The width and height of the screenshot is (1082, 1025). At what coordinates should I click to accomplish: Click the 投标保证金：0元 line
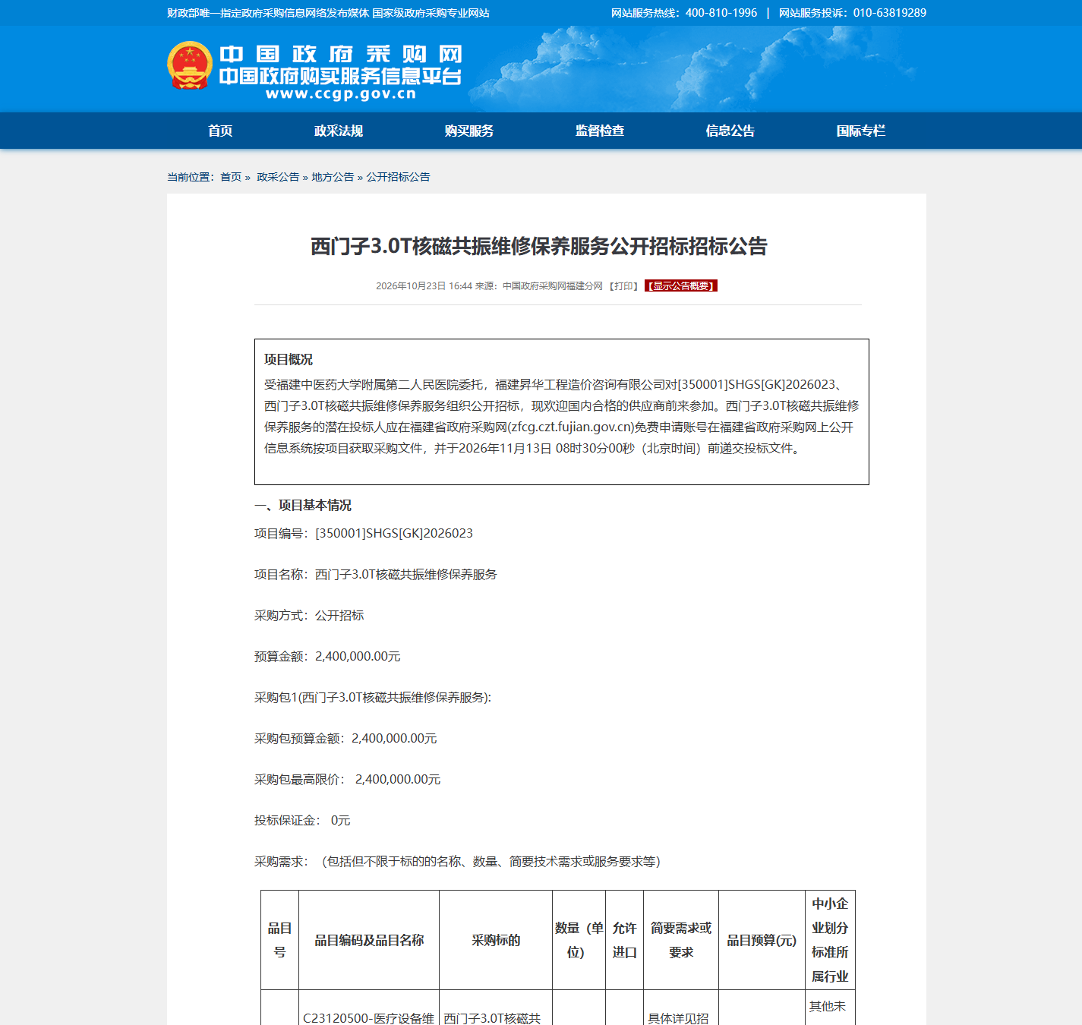pos(302,821)
